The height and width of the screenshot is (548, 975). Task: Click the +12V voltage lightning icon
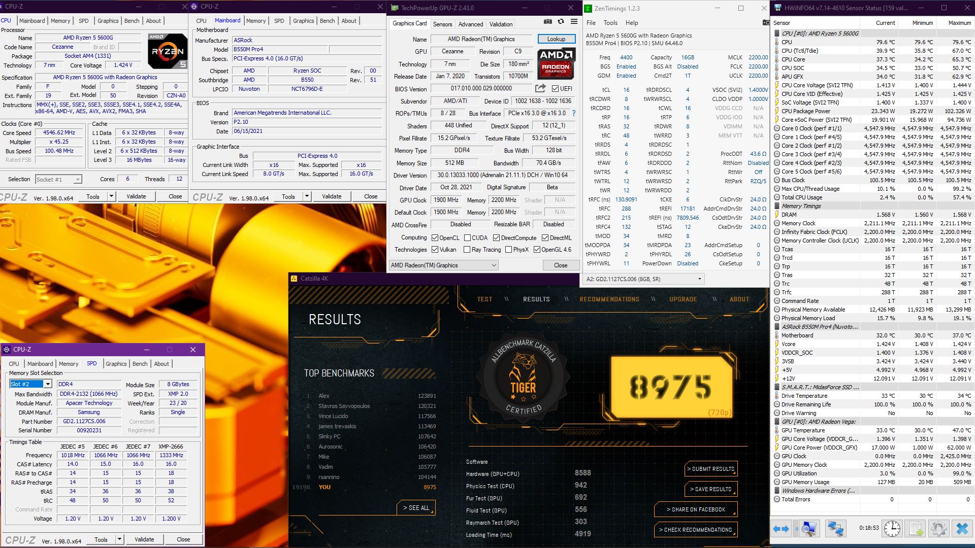[x=776, y=379]
